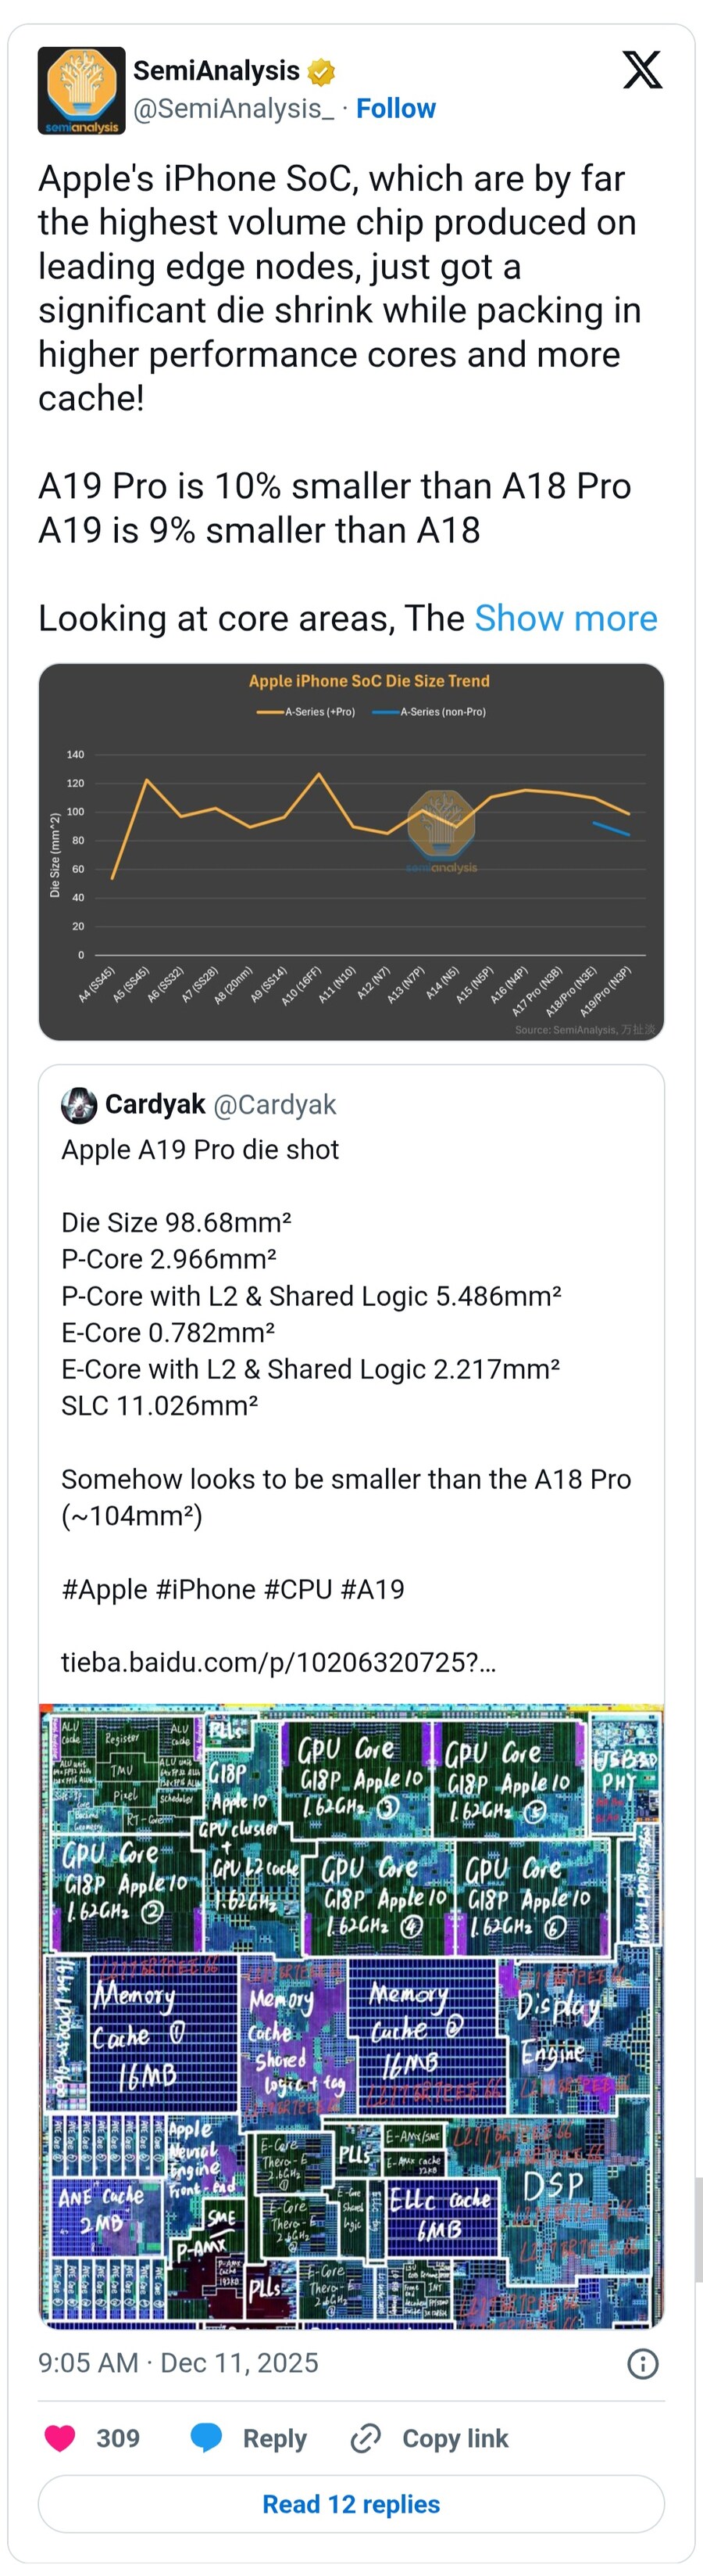
Task: Click the reply speech bubble icon
Action: (x=208, y=2438)
